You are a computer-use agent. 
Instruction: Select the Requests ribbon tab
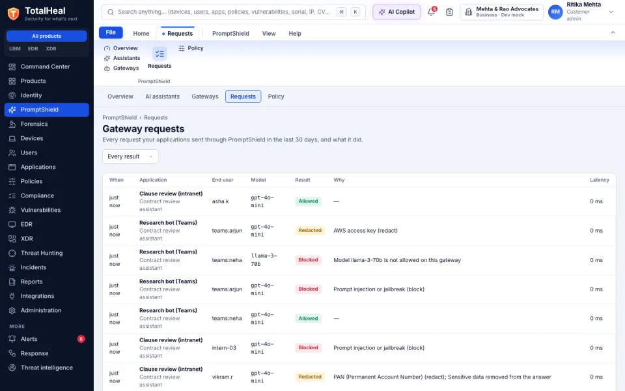(x=177, y=33)
